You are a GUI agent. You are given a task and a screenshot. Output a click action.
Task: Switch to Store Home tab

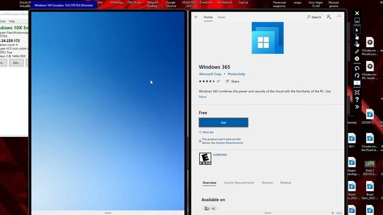click(208, 17)
